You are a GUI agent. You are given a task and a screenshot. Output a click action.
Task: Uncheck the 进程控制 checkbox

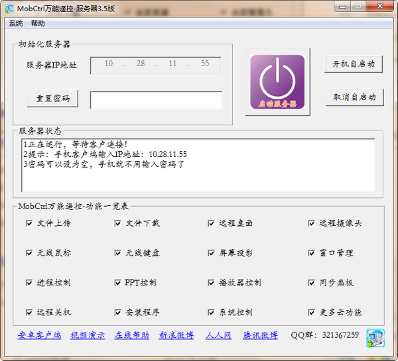29,283
